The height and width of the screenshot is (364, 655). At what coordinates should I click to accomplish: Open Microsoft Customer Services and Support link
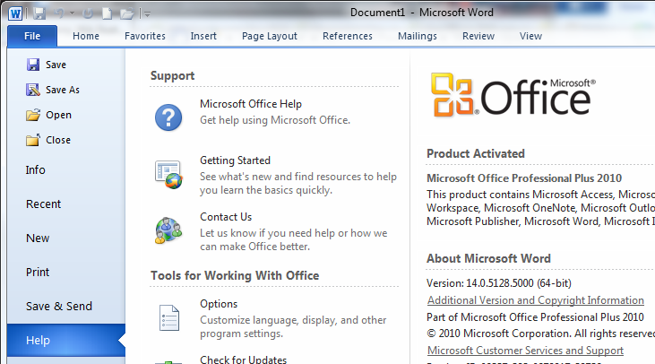tap(525, 351)
